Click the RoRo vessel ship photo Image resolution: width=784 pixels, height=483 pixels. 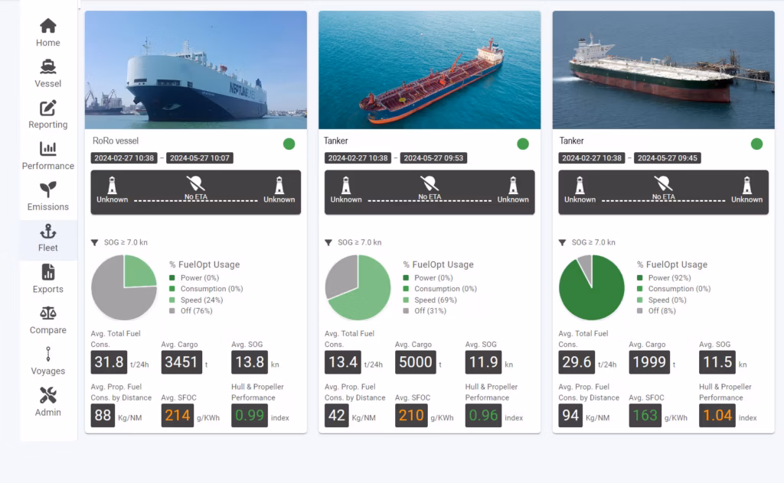195,70
